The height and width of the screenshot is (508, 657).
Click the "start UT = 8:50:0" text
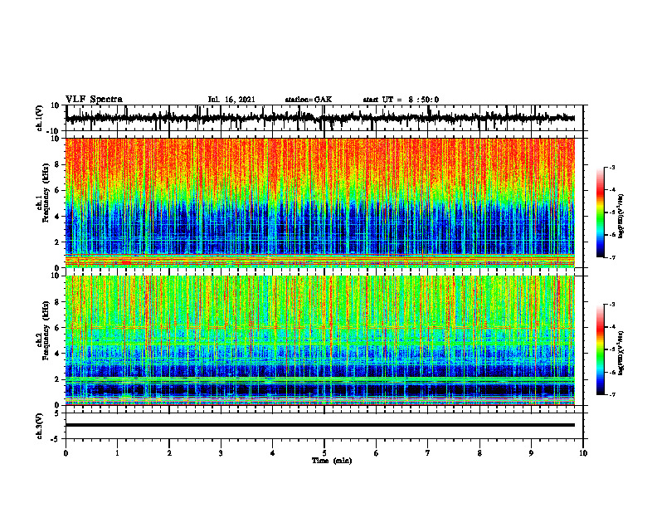[x=401, y=100]
